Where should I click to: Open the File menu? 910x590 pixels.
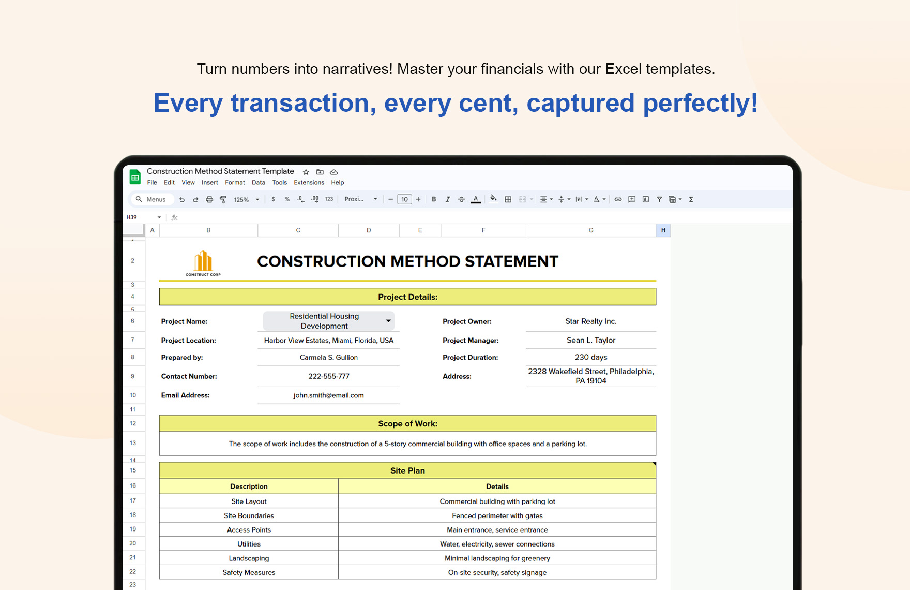152,183
